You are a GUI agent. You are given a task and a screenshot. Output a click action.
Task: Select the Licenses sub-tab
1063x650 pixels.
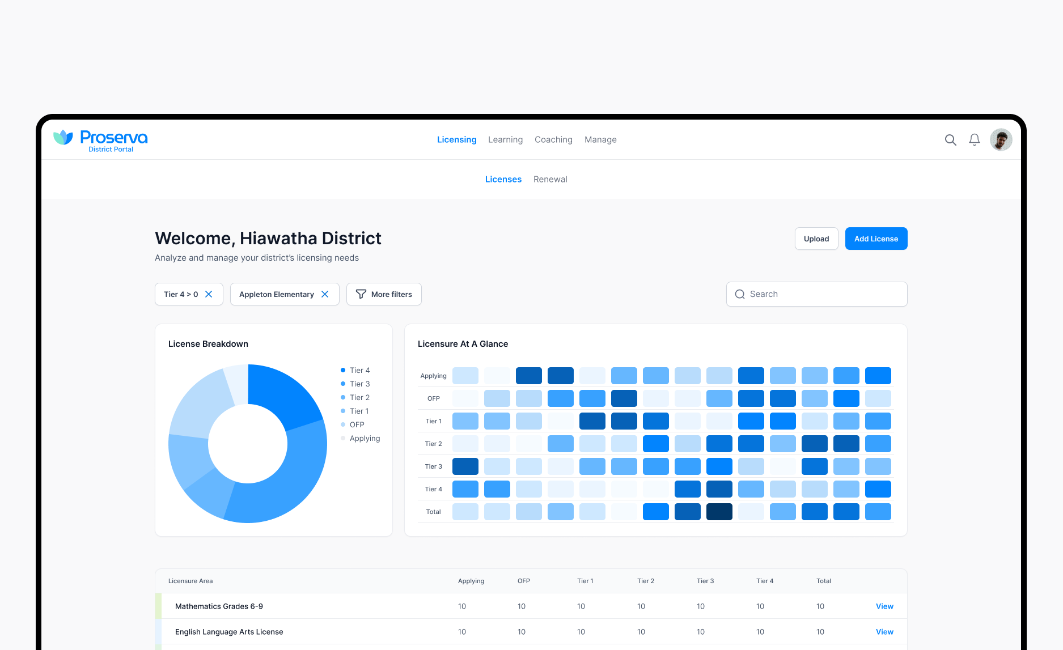pyautogui.click(x=503, y=179)
